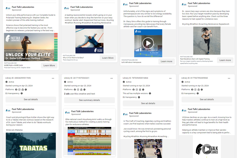237x158 pixels.
Task: Click 'Library ID: 787039453016864' text
Action: [135, 78]
